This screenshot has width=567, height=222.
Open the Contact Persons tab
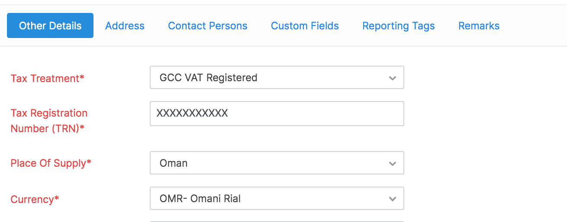[x=208, y=26]
